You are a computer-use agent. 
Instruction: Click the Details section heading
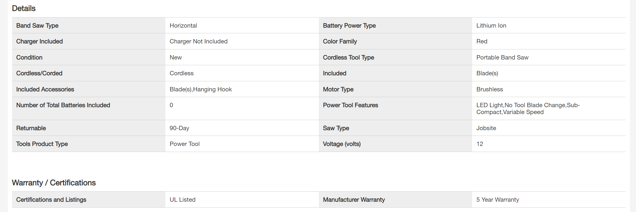[x=24, y=8]
